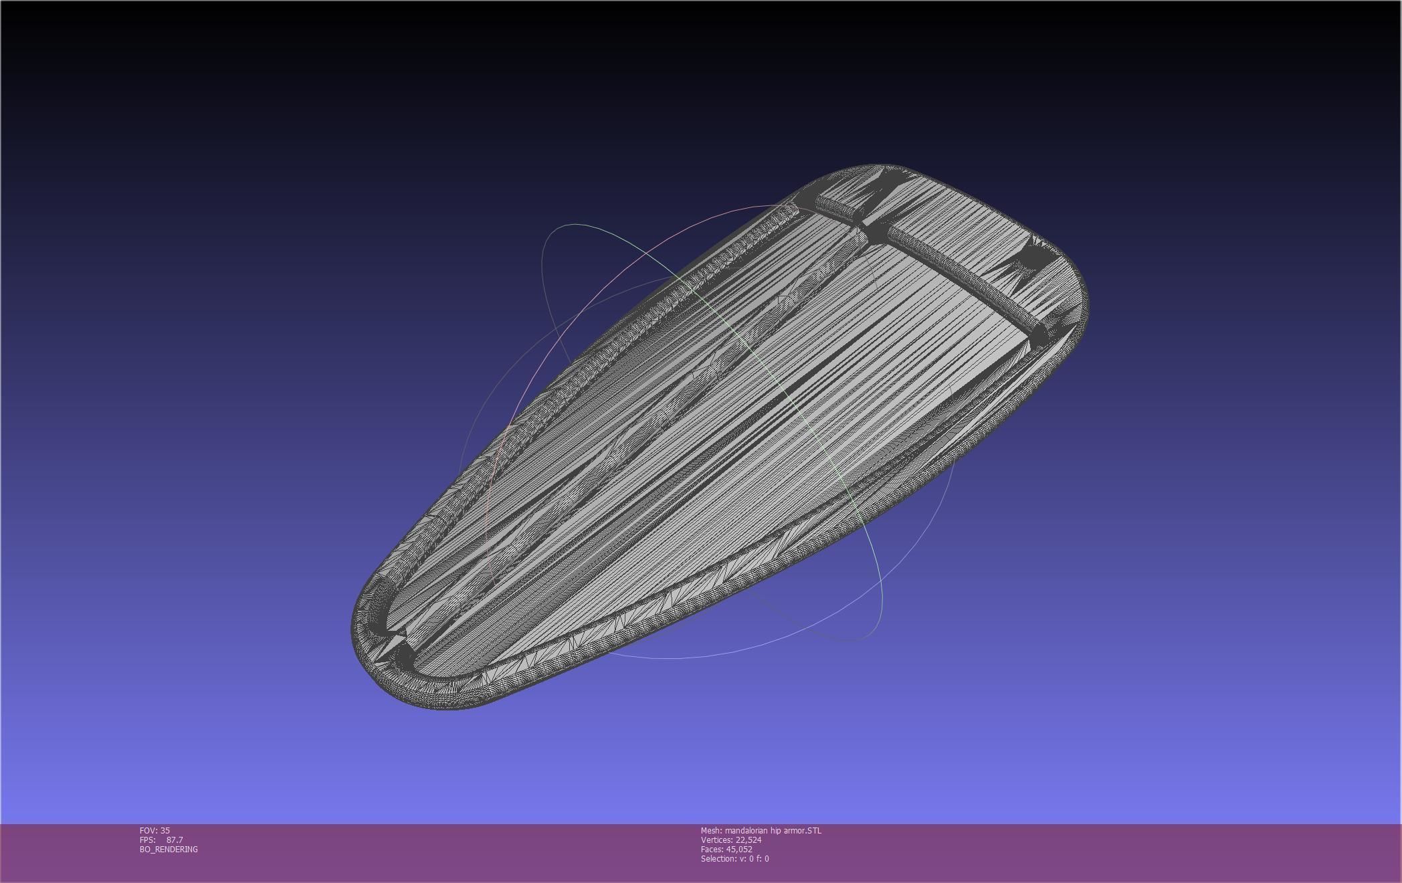The height and width of the screenshot is (883, 1402).
Task: Click the Vertices: 22,524 text
Action: (x=731, y=840)
